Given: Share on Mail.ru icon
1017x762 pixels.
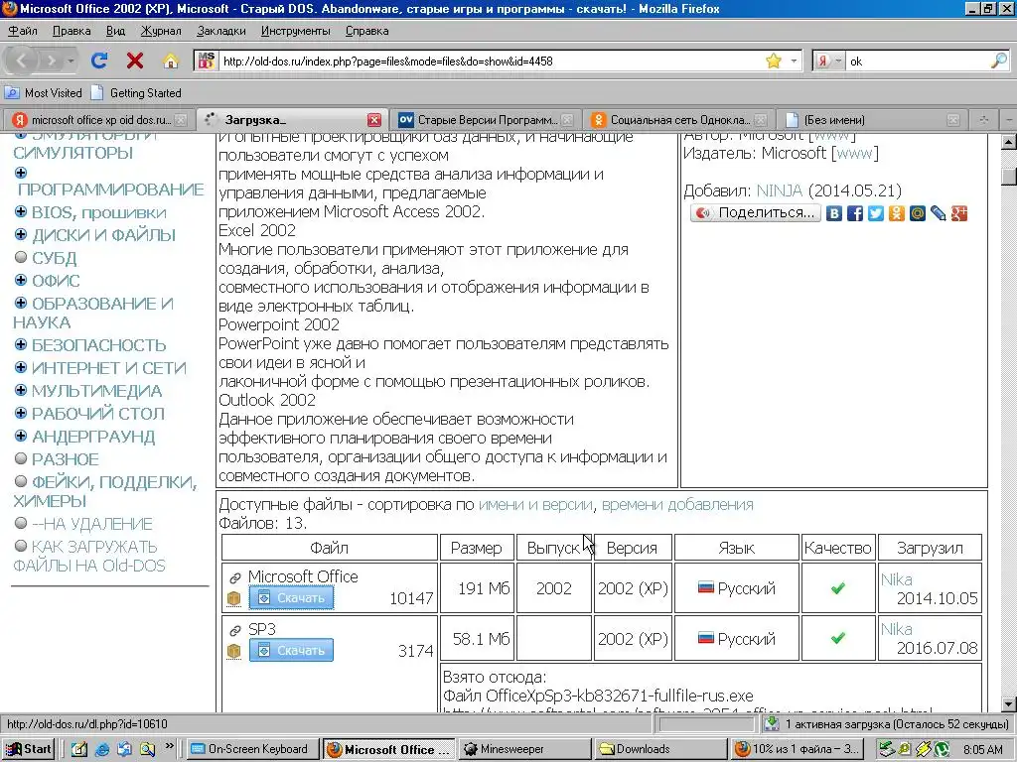Looking at the screenshot, I should click(917, 213).
